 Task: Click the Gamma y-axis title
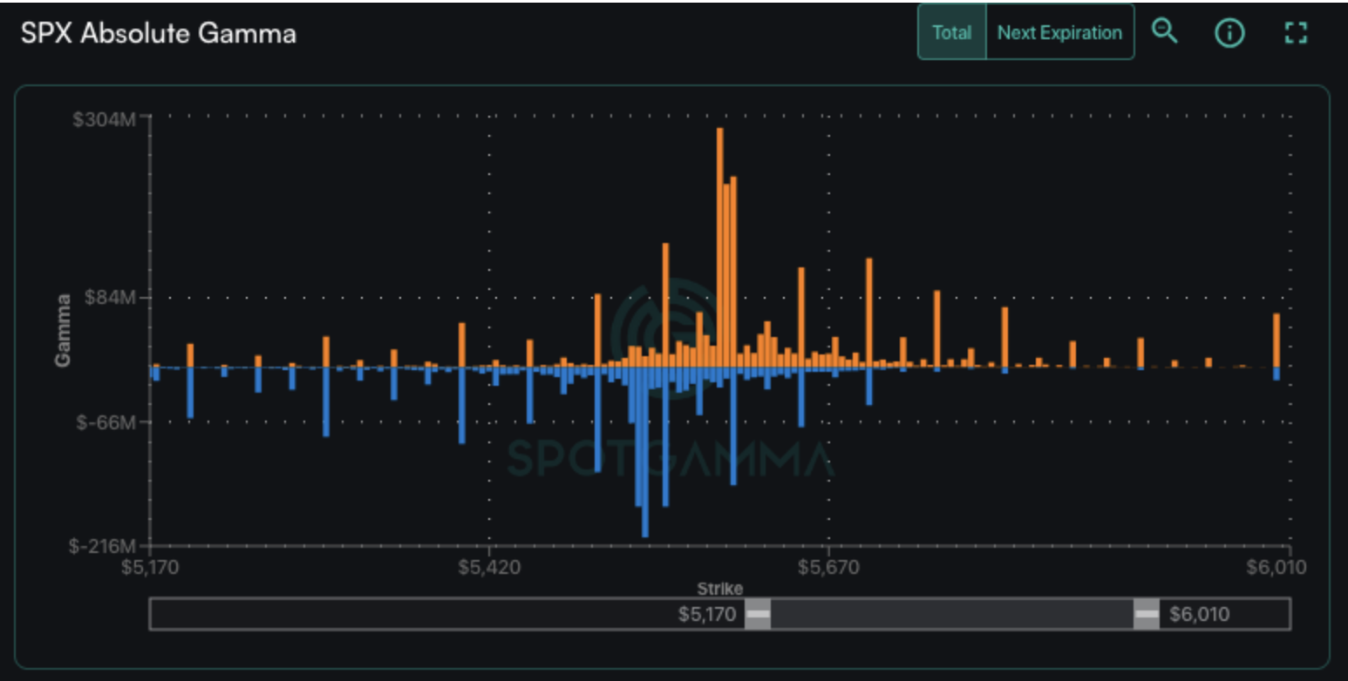point(63,331)
